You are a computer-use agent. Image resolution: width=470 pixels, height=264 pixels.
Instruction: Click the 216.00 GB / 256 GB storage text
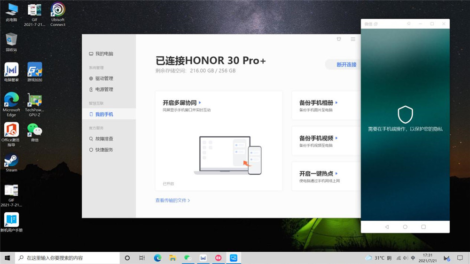point(213,71)
